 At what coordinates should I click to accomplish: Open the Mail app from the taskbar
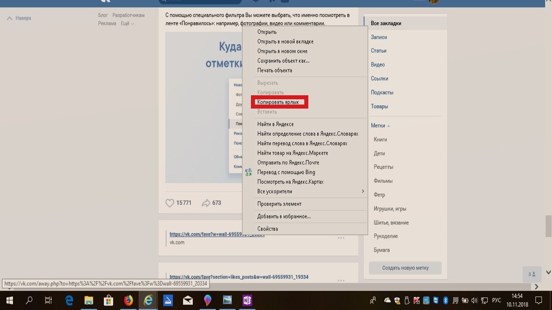click(188, 300)
